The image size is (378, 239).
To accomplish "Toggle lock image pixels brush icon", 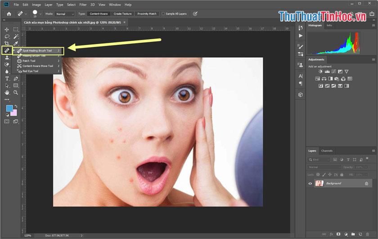I will click(324, 174).
